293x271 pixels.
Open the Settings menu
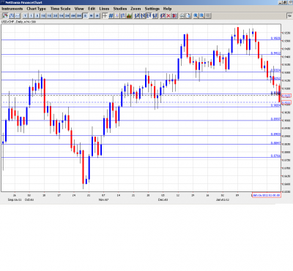(x=152, y=9)
